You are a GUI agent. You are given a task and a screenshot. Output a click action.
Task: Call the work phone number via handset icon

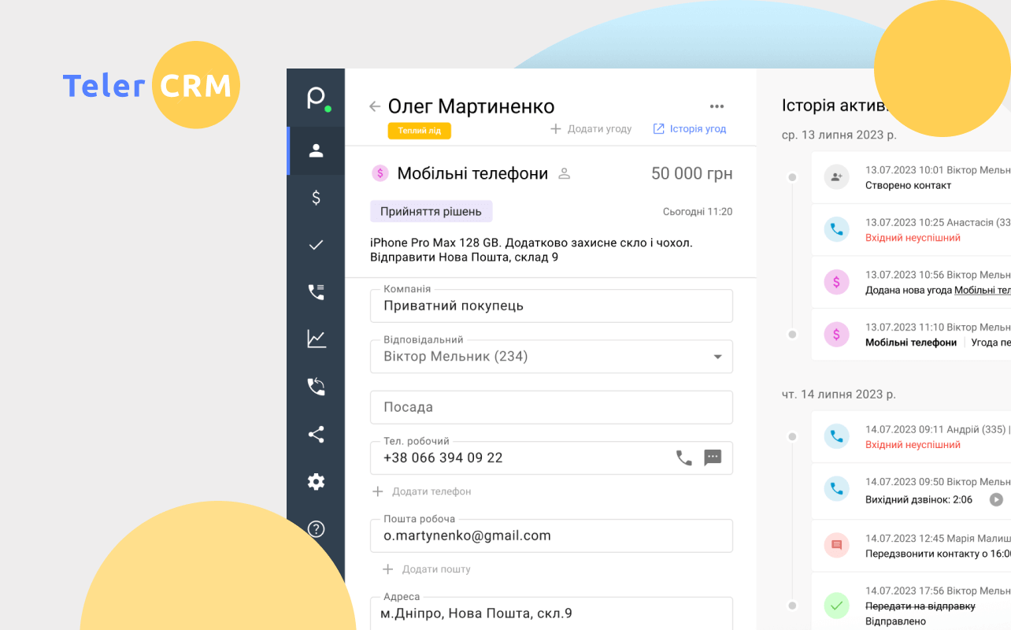click(684, 458)
